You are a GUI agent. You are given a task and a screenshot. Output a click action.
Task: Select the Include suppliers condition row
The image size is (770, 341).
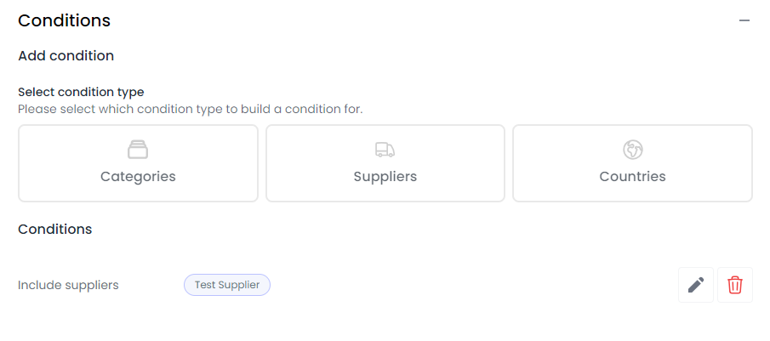385,285
